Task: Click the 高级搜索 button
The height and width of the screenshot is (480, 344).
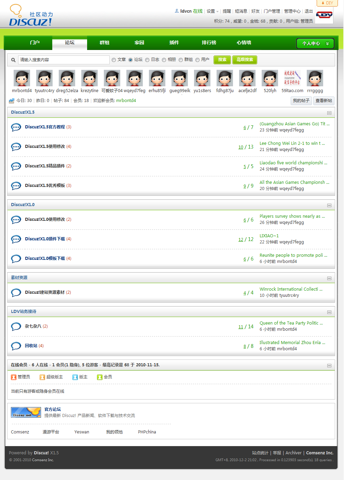Action: coord(245,60)
